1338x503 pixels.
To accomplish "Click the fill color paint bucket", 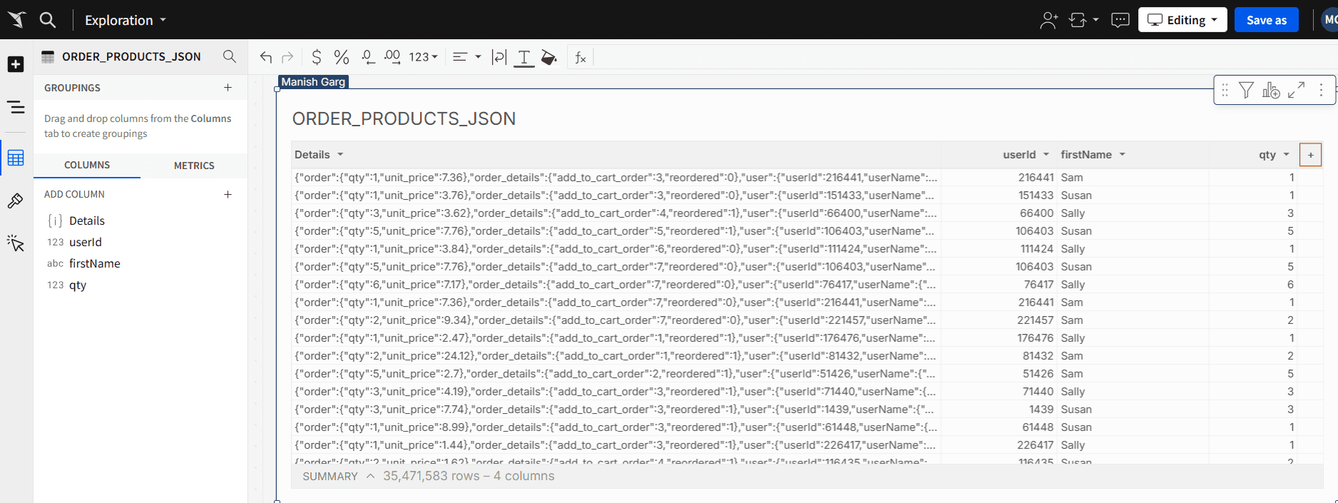I will click(x=548, y=57).
